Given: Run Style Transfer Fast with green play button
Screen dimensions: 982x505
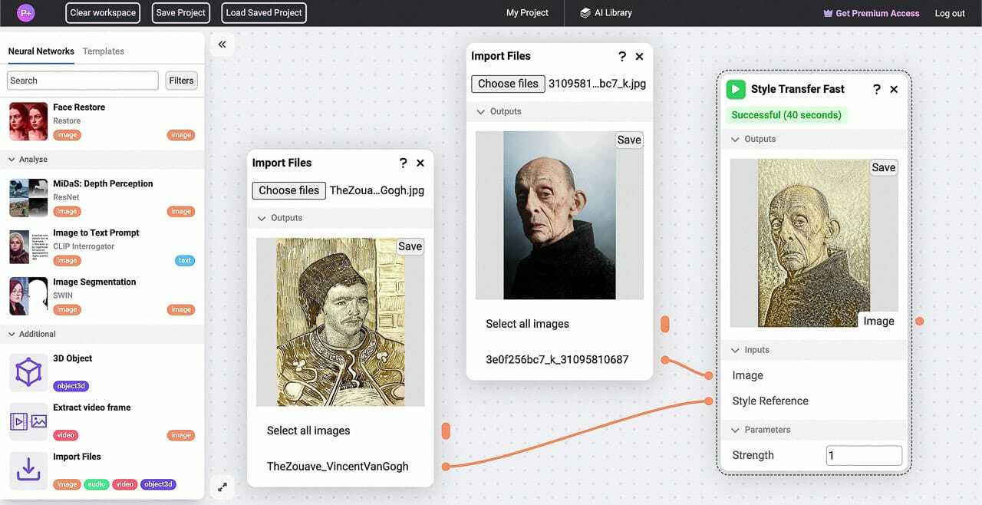Looking at the screenshot, I should 736,89.
